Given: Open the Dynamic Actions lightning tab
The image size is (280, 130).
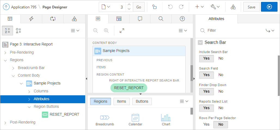Looking at the screenshot, I should (x=31, y=19).
